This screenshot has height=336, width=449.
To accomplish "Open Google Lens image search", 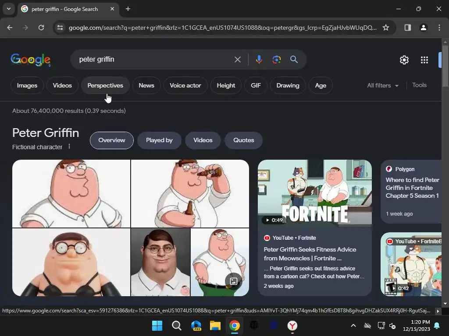I will [276, 59].
